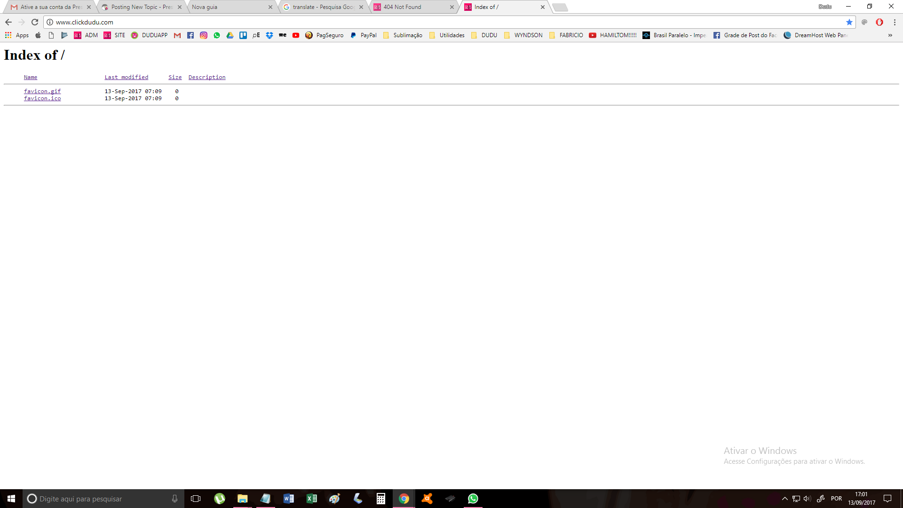This screenshot has width=903, height=508.
Task: Open the Trello bookmark icon
Action: 243,35
